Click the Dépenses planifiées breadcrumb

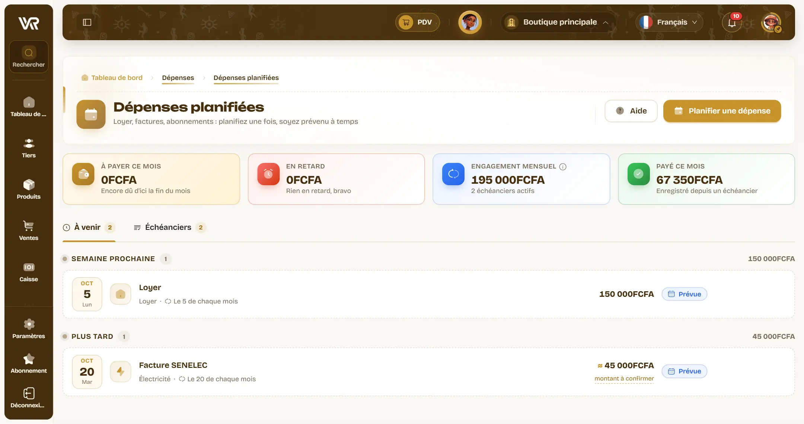click(x=246, y=78)
